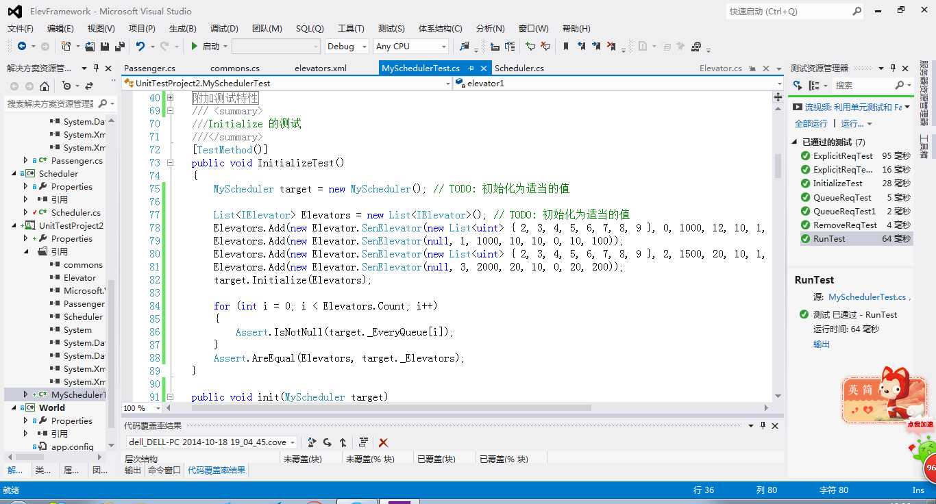Open the 文件(F) menu

(x=20, y=28)
